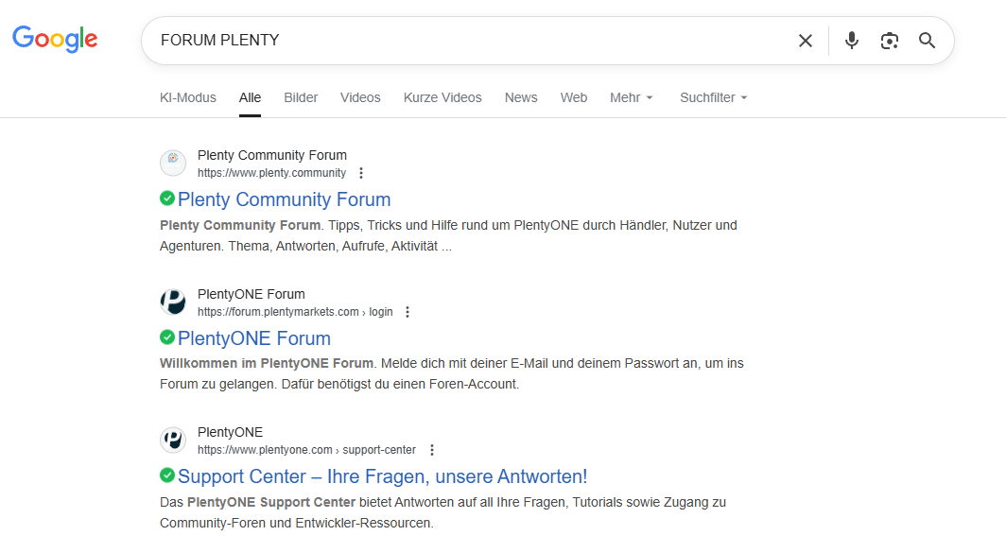
Task: Select the Kurze Videos tab
Action: coord(442,97)
